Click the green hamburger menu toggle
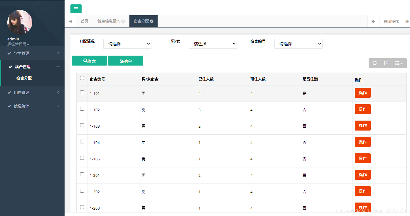 tap(76, 9)
